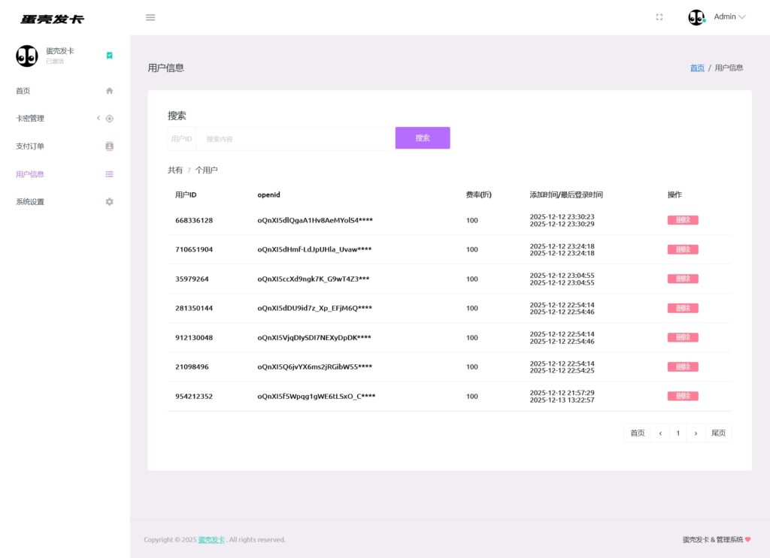Click the list icon beside 用户信息
Viewport: 770px width, 558px height.
click(x=109, y=174)
